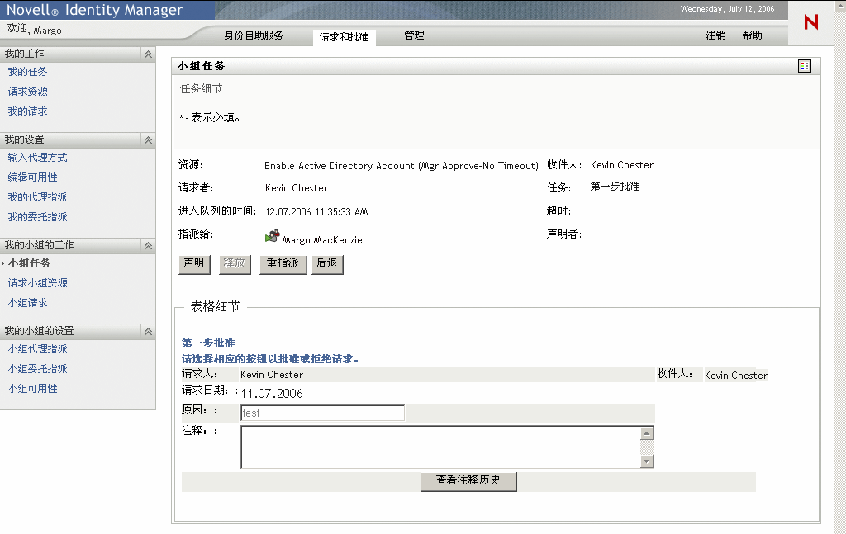Click the 声明 claim button

[x=194, y=264]
